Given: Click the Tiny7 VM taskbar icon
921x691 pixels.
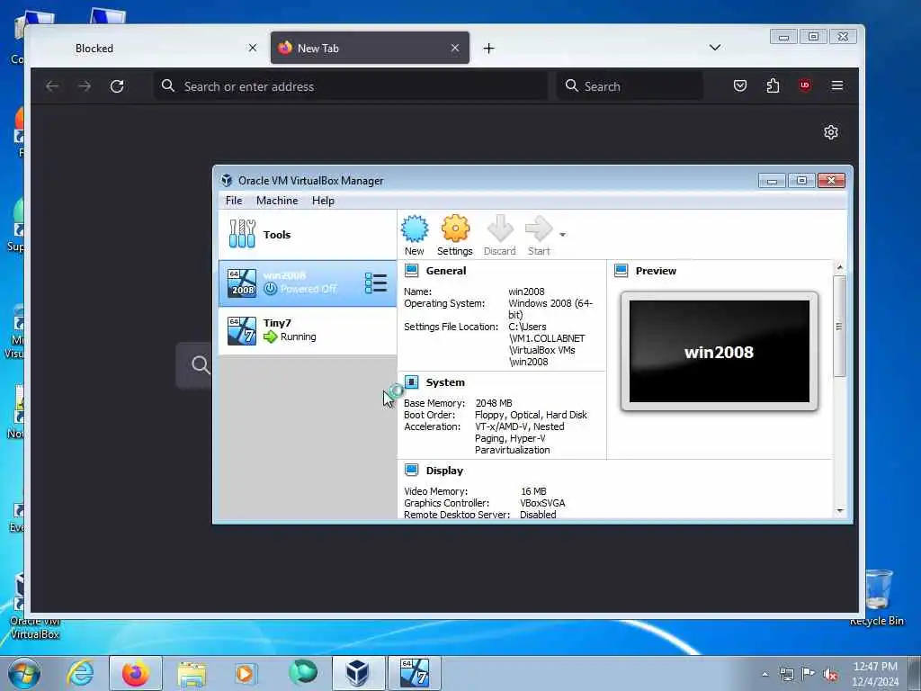Looking at the screenshot, I should pyautogui.click(x=414, y=673).
